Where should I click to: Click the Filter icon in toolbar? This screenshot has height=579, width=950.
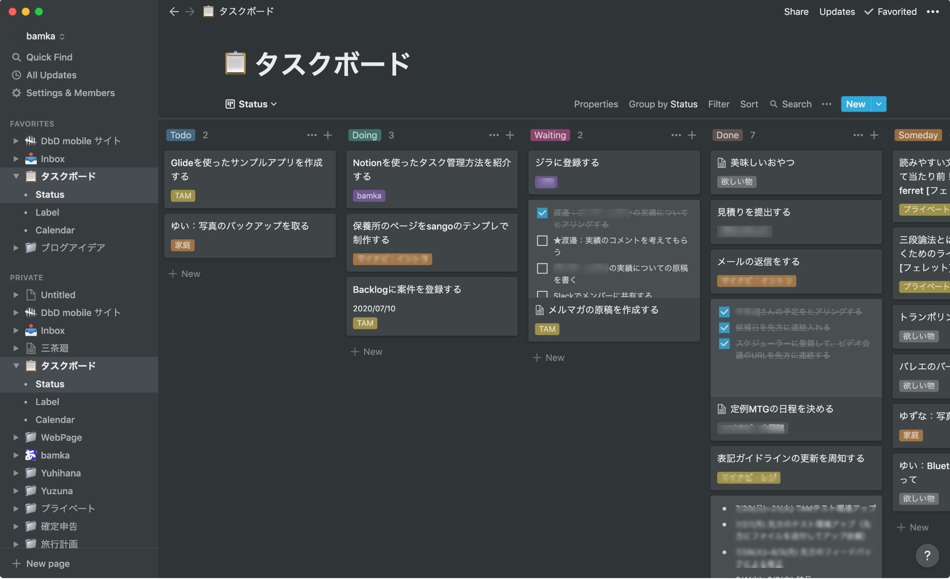point(719,104)
